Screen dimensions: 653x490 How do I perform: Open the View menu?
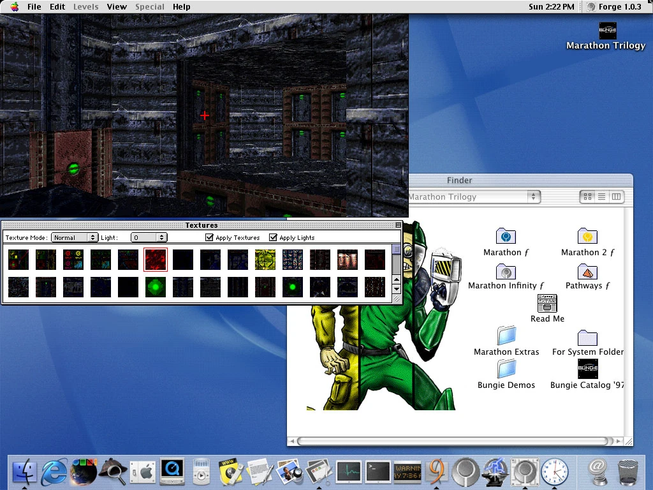click(x=117, y=6)
